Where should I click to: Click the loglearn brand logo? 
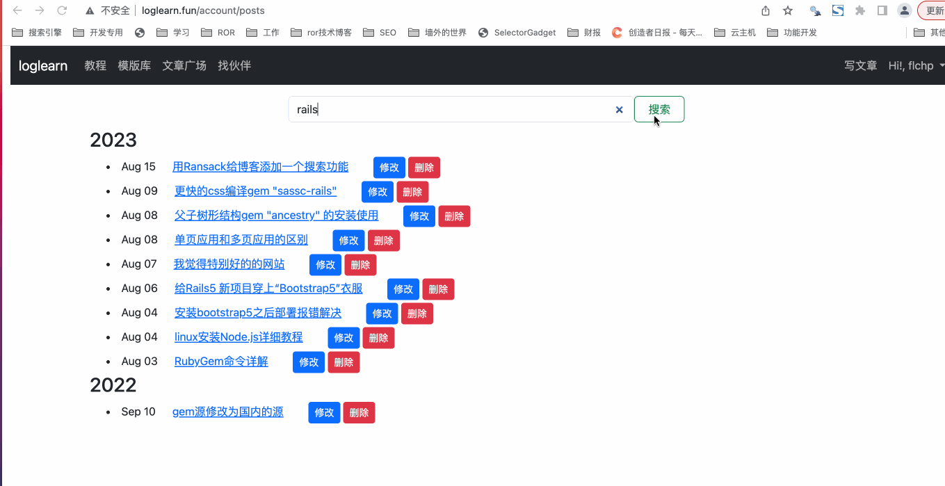(x=43, y=65)
